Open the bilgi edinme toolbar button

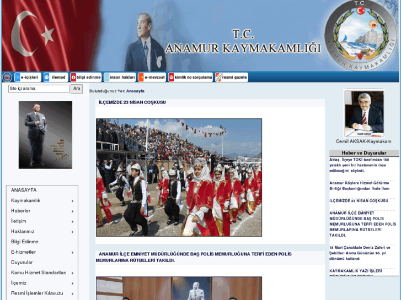coord(86,77)
